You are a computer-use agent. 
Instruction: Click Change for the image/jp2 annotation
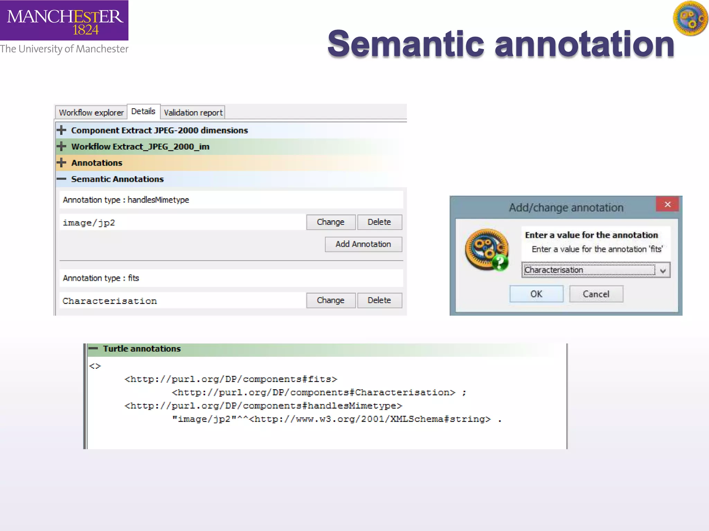point(331,222)
